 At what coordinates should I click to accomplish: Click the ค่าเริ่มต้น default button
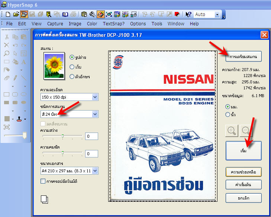pos(243,185)
